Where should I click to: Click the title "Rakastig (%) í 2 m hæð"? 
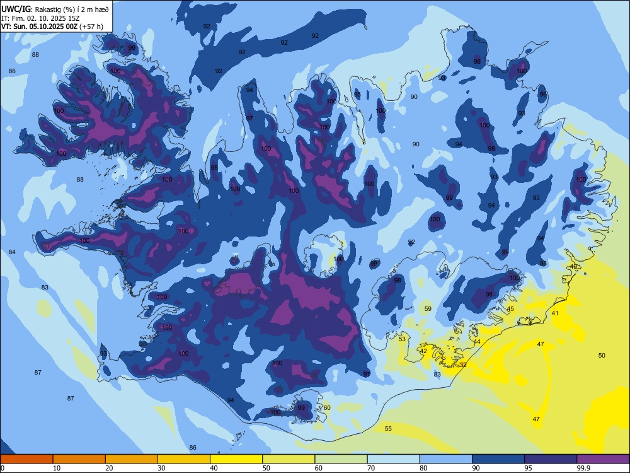click(x=72, y=9)
